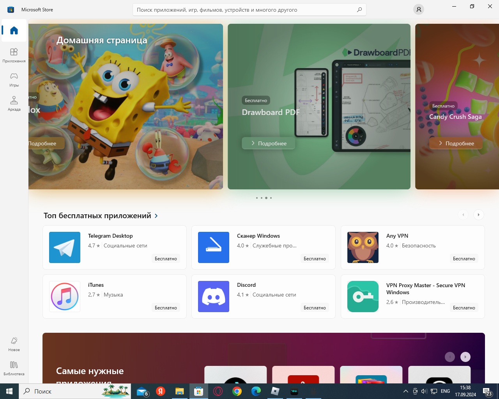499x399 pixels.
Task: Click Бесплатно button for Any VPN
Action: [464, 259]
